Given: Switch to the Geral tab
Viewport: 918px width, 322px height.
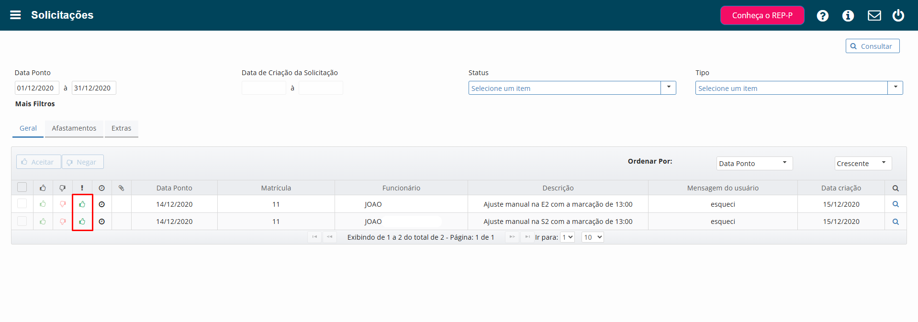Looking at the screenshot, I should tap(28, 128).
